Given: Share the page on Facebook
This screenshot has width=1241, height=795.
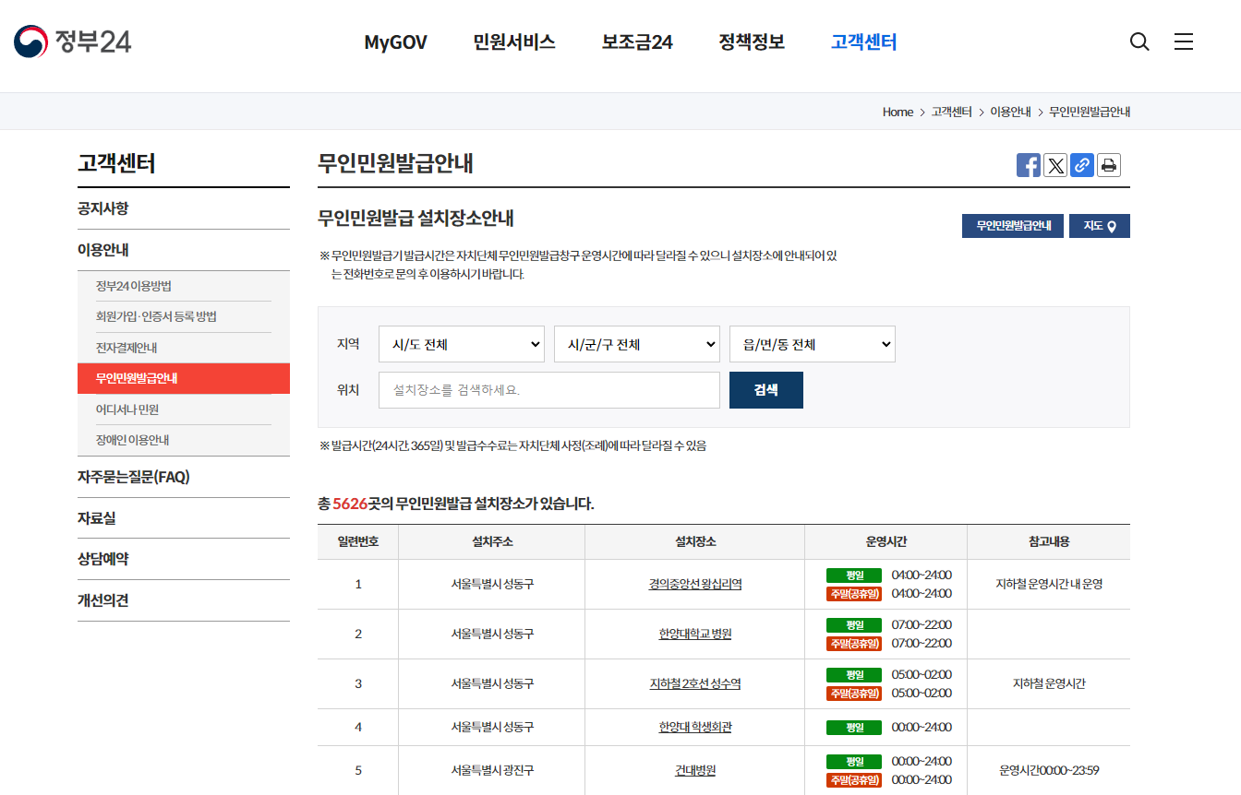Looking at the screenshot, I should 1028,164.
